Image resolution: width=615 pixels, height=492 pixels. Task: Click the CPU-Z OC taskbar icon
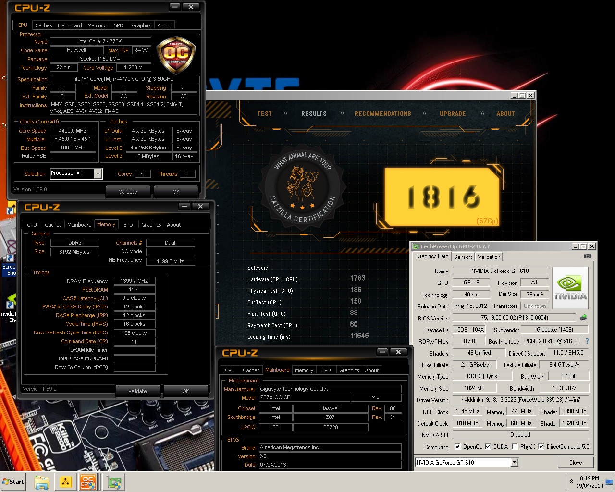tap(88, 481)
